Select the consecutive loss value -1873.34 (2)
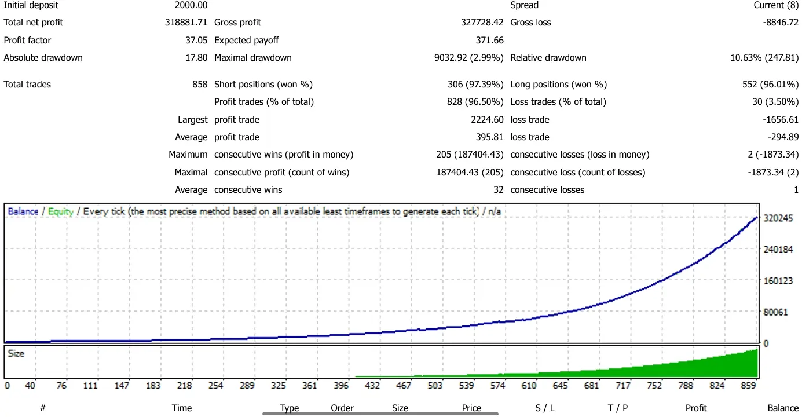 (x=773, y=173)
